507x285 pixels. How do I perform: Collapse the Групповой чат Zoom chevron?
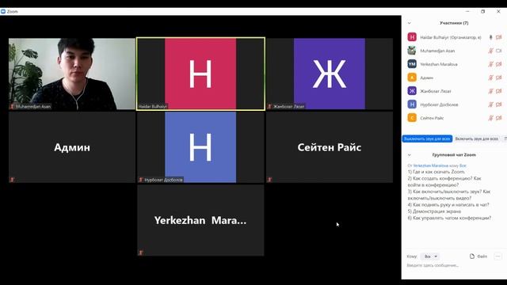click(x=410, y=155)
